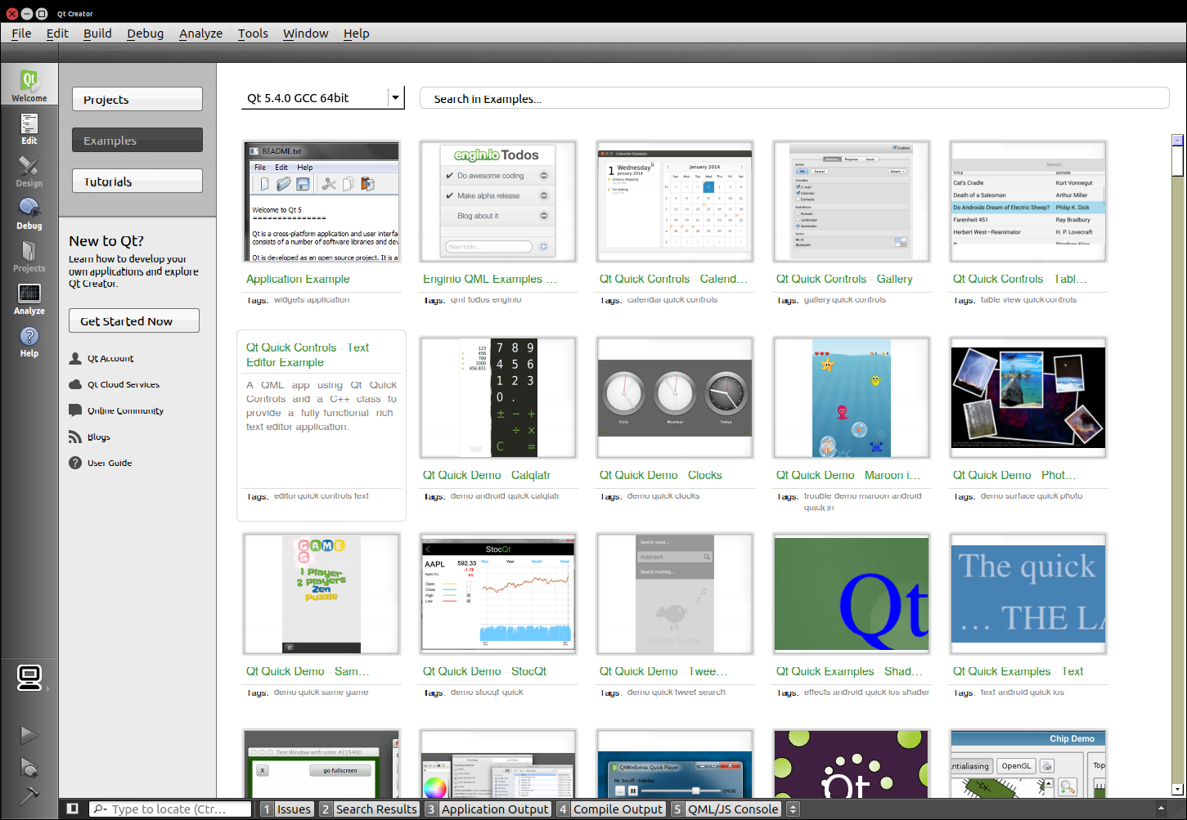Select the Examples page button
1187x820 pixels.
[x=137, y=140]
